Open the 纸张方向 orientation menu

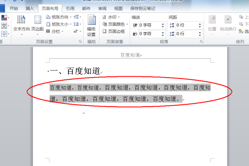59,17
